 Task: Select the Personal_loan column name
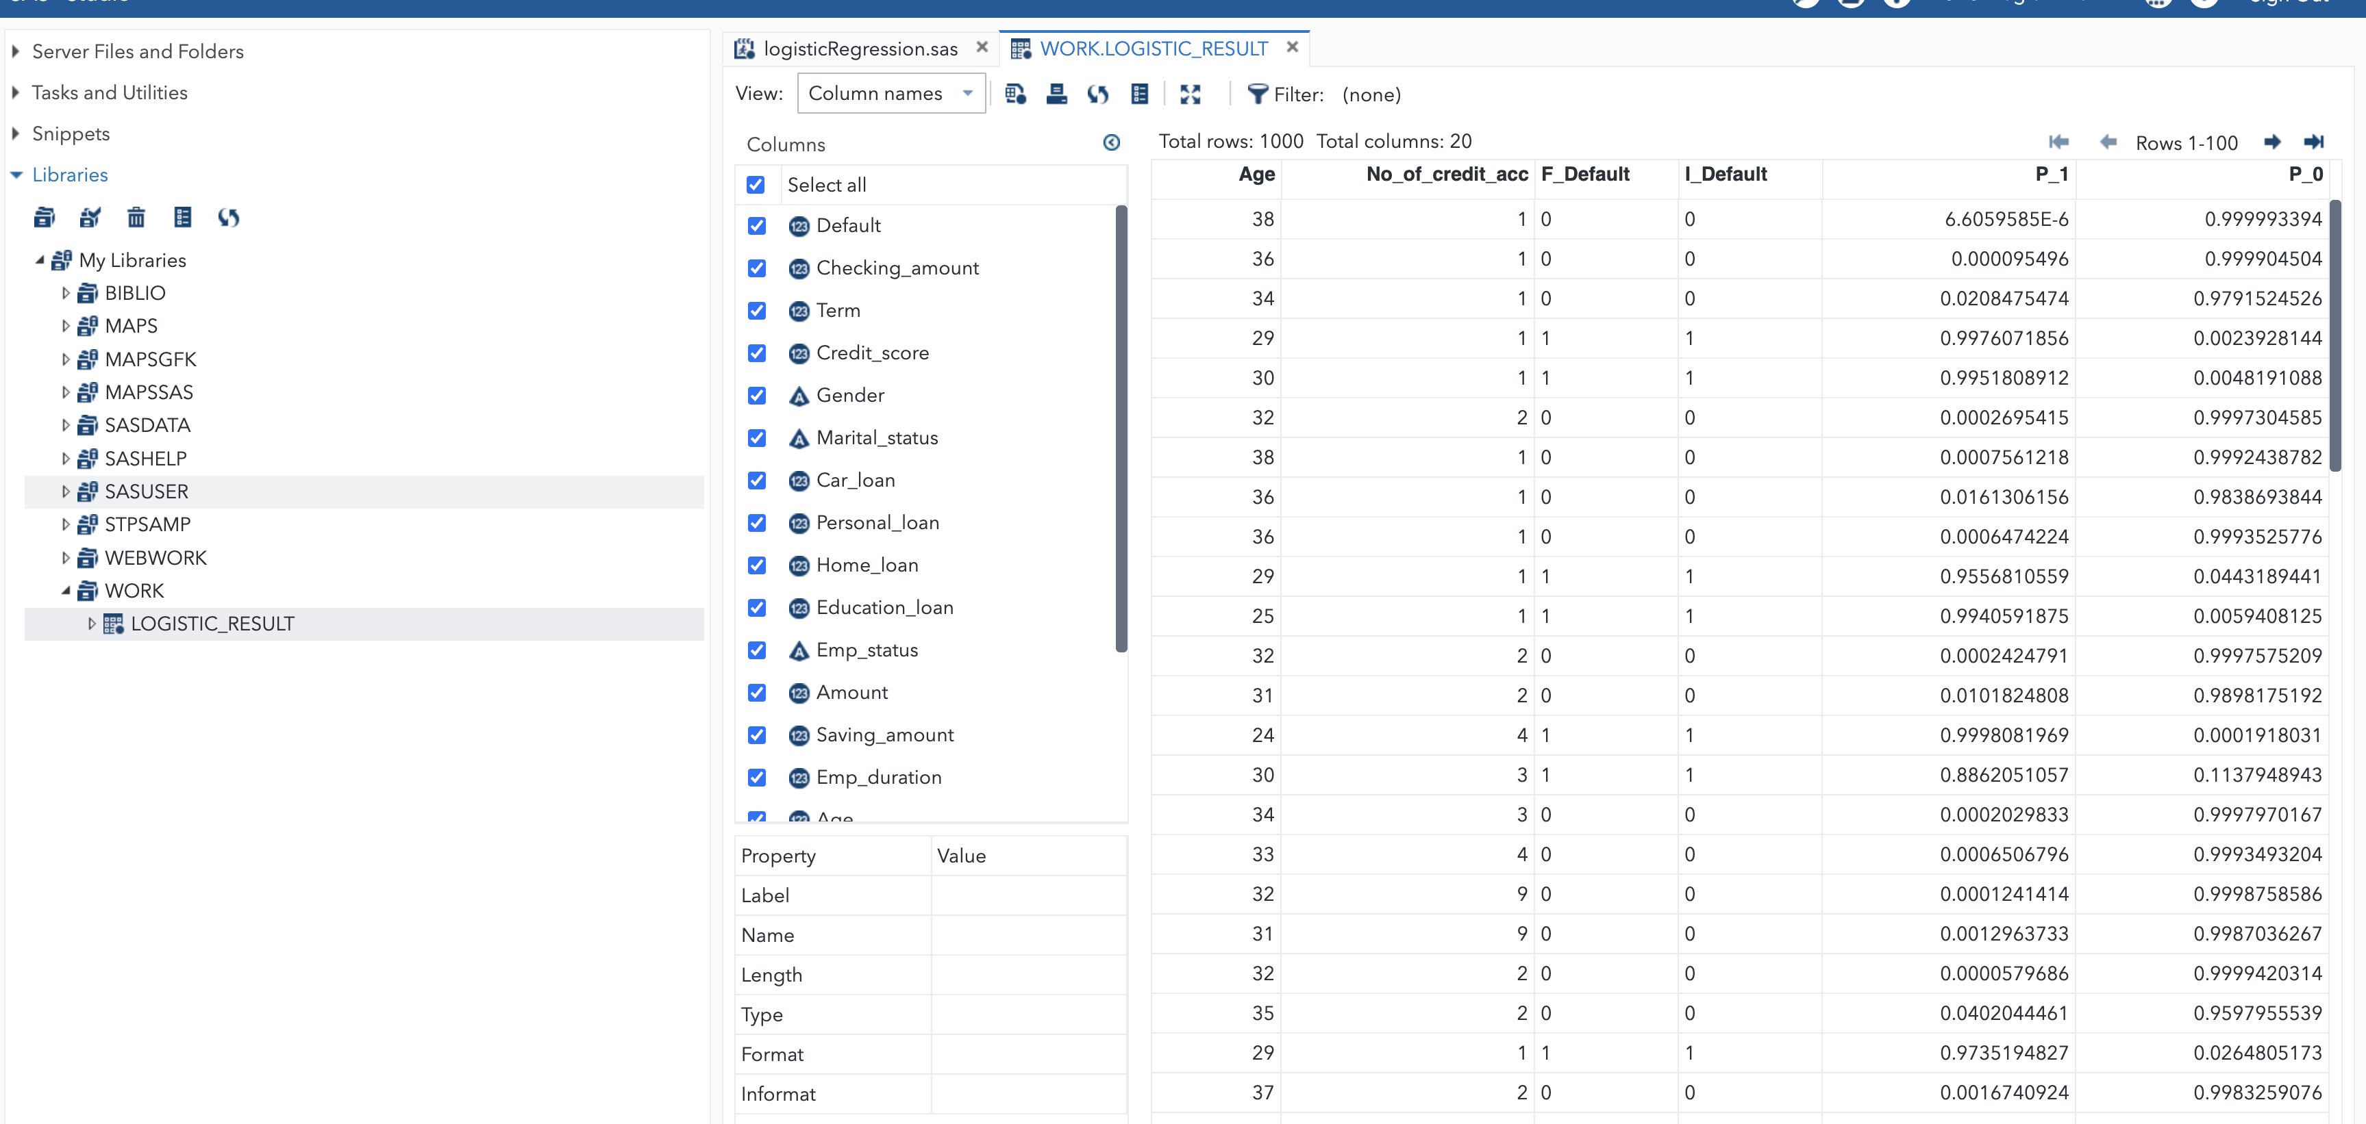[878, 523]
